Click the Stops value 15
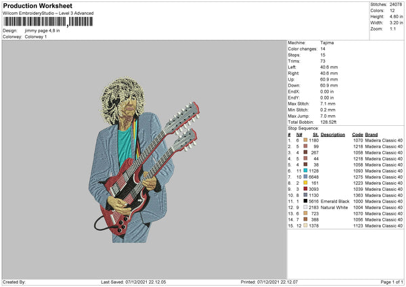Image resolution: width=406 pixels, height=287 pixels. pos(323,55)
